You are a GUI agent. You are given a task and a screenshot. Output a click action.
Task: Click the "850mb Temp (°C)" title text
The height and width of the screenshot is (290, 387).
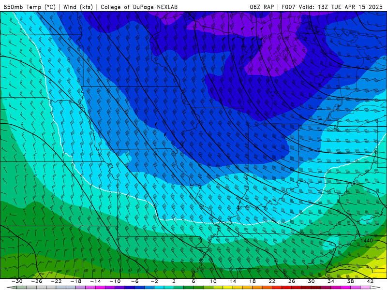click(30, 7)
